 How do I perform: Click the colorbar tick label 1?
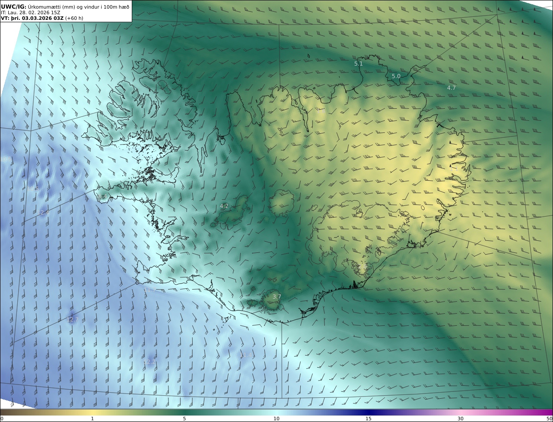coord(92,419)
